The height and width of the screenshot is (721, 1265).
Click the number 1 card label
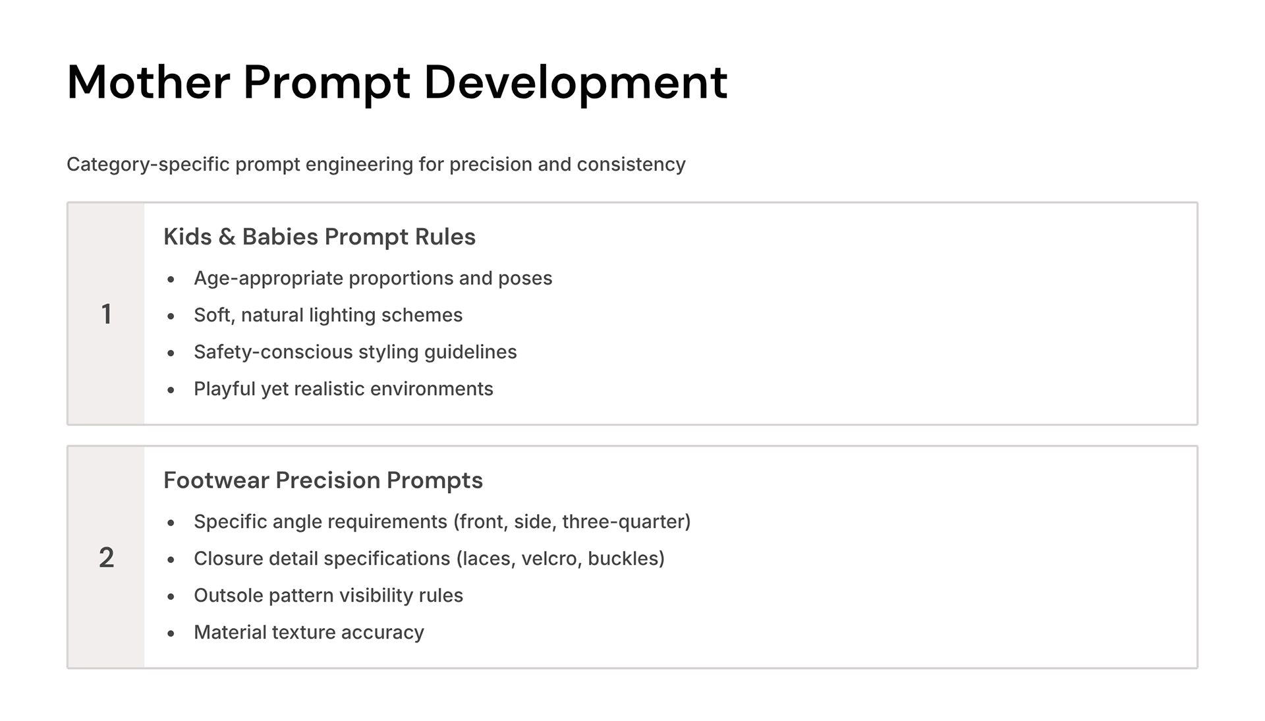pyautogui.click(x=106, y=314)
